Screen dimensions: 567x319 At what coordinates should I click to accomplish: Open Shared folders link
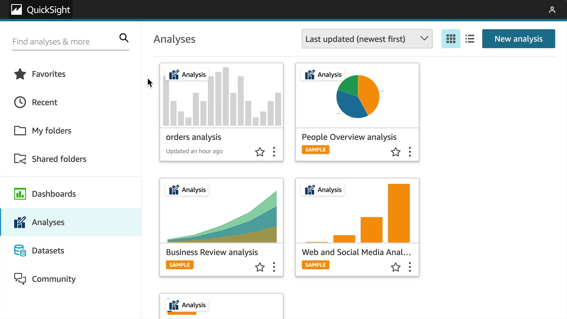tap(59, 159)
